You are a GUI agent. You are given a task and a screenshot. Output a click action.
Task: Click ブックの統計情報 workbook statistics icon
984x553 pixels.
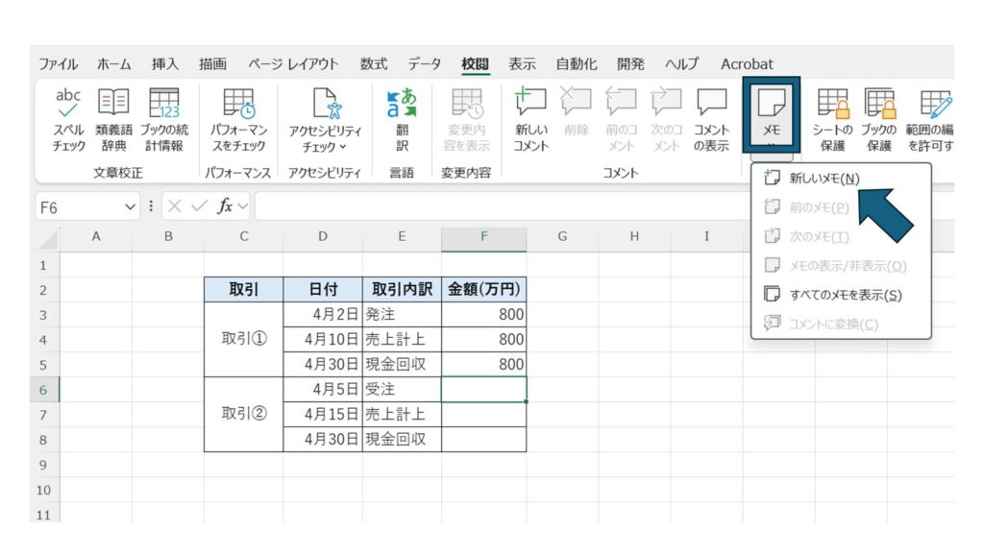[163, 119]
